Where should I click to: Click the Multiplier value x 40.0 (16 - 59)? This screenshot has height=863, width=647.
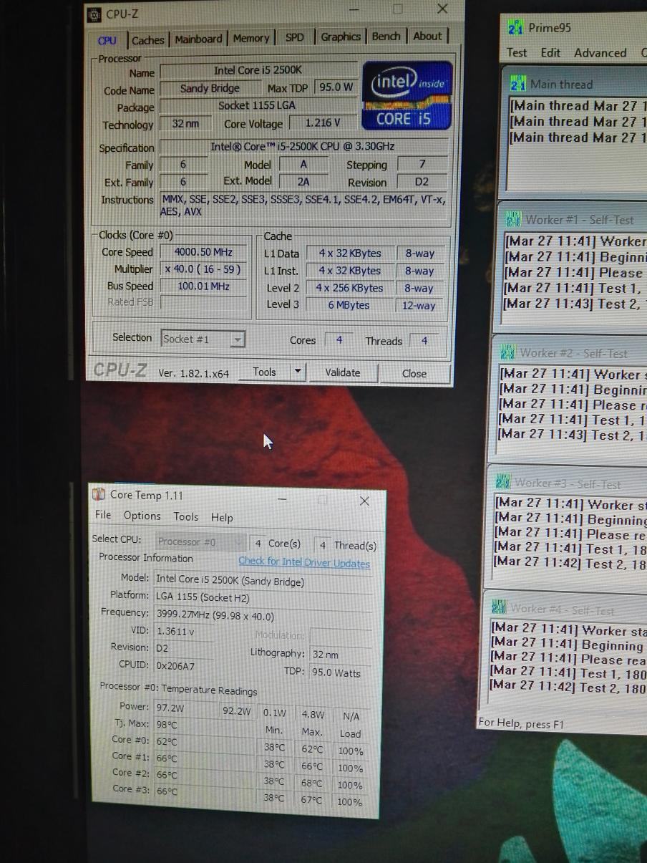click(203, 269)
